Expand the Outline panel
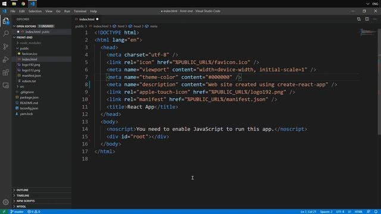This screenshot has height=214, width=381. point(23,190)
